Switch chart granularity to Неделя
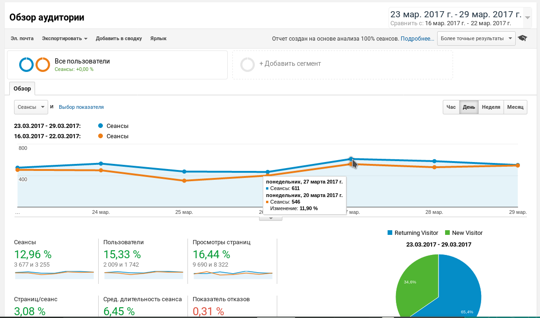 491,107
